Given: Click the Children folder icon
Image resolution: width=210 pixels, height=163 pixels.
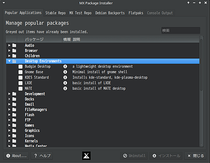Looking at the screenshot, I should click(14, 56).
